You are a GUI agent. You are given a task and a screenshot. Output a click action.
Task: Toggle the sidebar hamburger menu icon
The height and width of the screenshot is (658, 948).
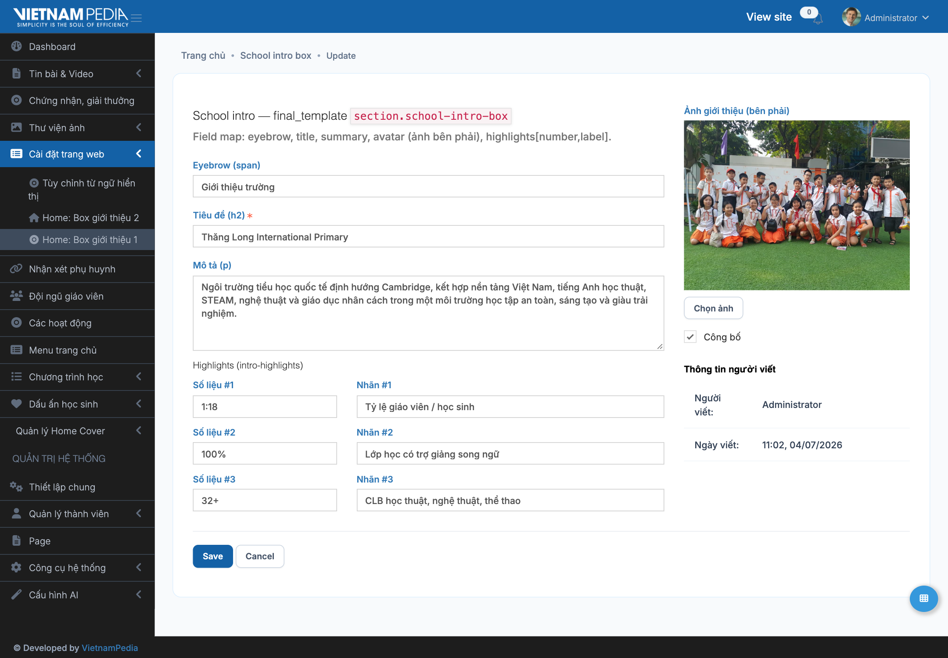[x=136, y=18]
